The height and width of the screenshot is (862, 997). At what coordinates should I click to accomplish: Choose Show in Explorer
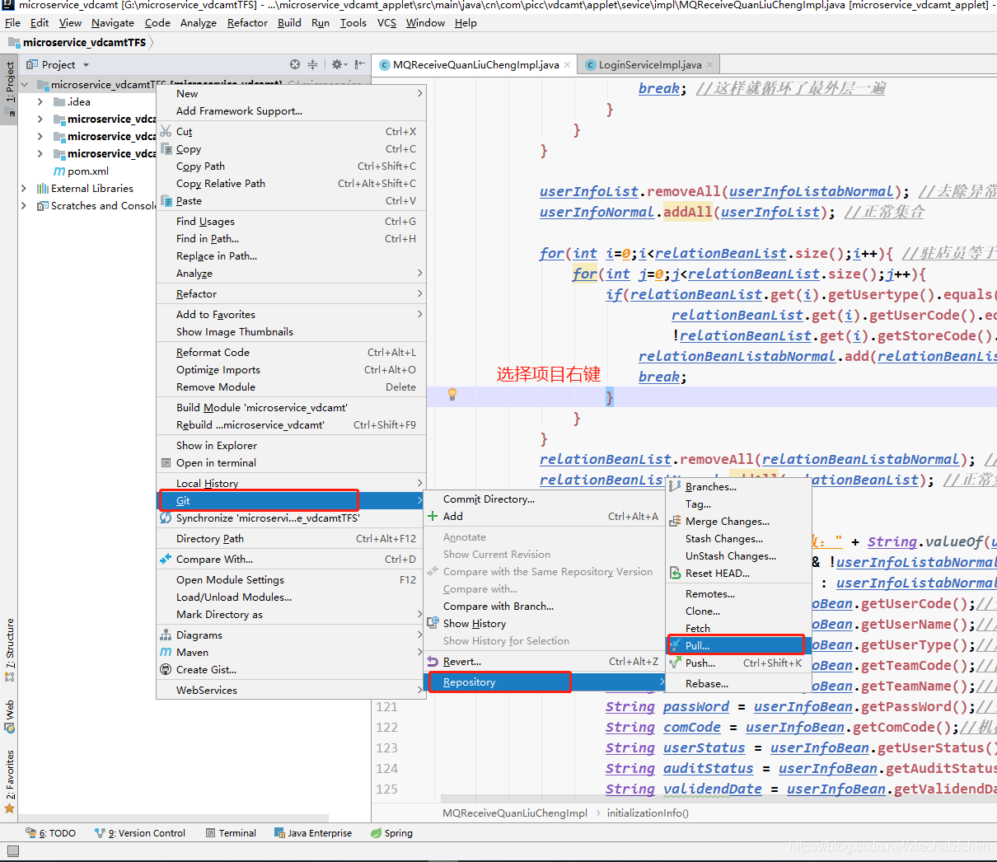(x=217, y=446)
